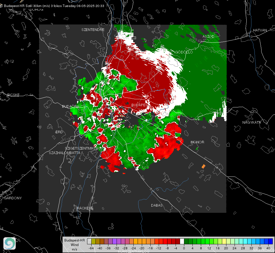
Task: Click the RÁCKEVE town label
Action: pos(85,208)
